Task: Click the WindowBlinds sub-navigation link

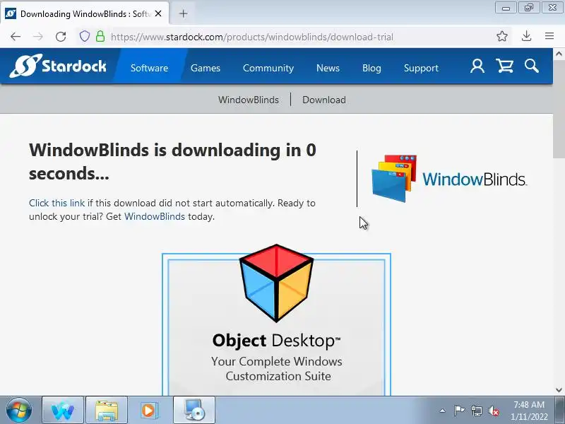Action: click(249, 100)
